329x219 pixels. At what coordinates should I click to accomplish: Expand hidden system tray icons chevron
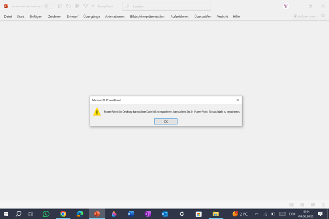pyautogui.click(x=257, y=214)
